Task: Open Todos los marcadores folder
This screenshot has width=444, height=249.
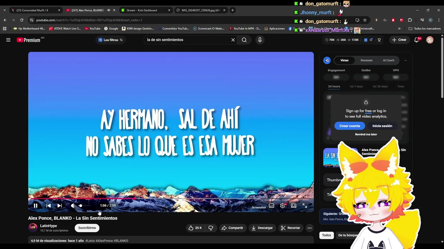Action: click(x=425, y=29)
